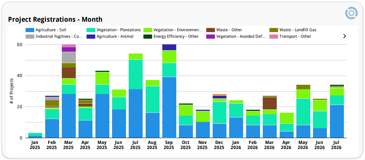Click the Industrial Fugitives grey segment in Mar 2025
365x160 pixels.
tap(69, 57)
